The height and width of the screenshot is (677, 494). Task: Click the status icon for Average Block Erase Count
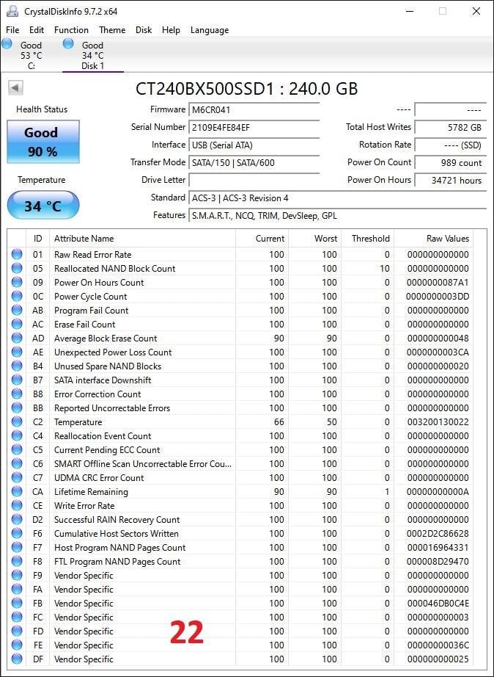pyautogui.click(x=17, y=338)
